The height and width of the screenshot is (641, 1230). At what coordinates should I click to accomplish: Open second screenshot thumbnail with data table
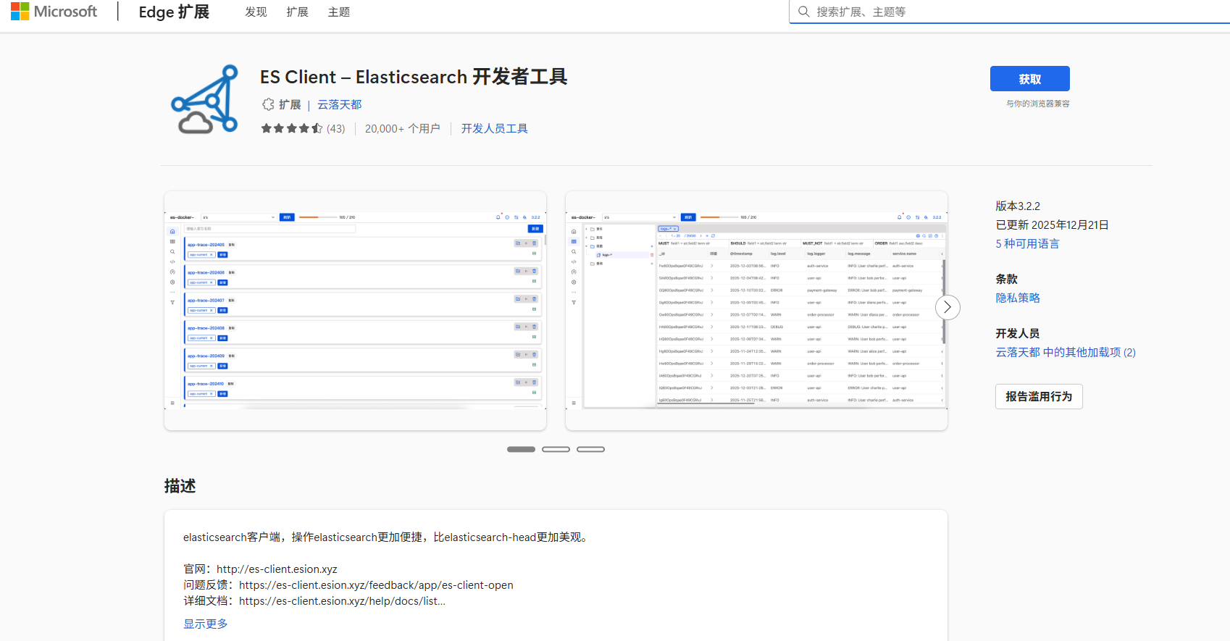[756, 311]
